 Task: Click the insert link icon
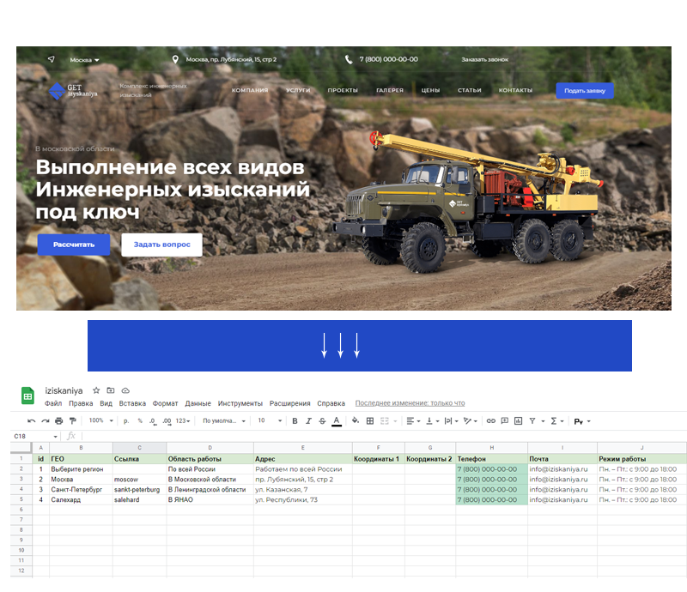pos(490,421)
